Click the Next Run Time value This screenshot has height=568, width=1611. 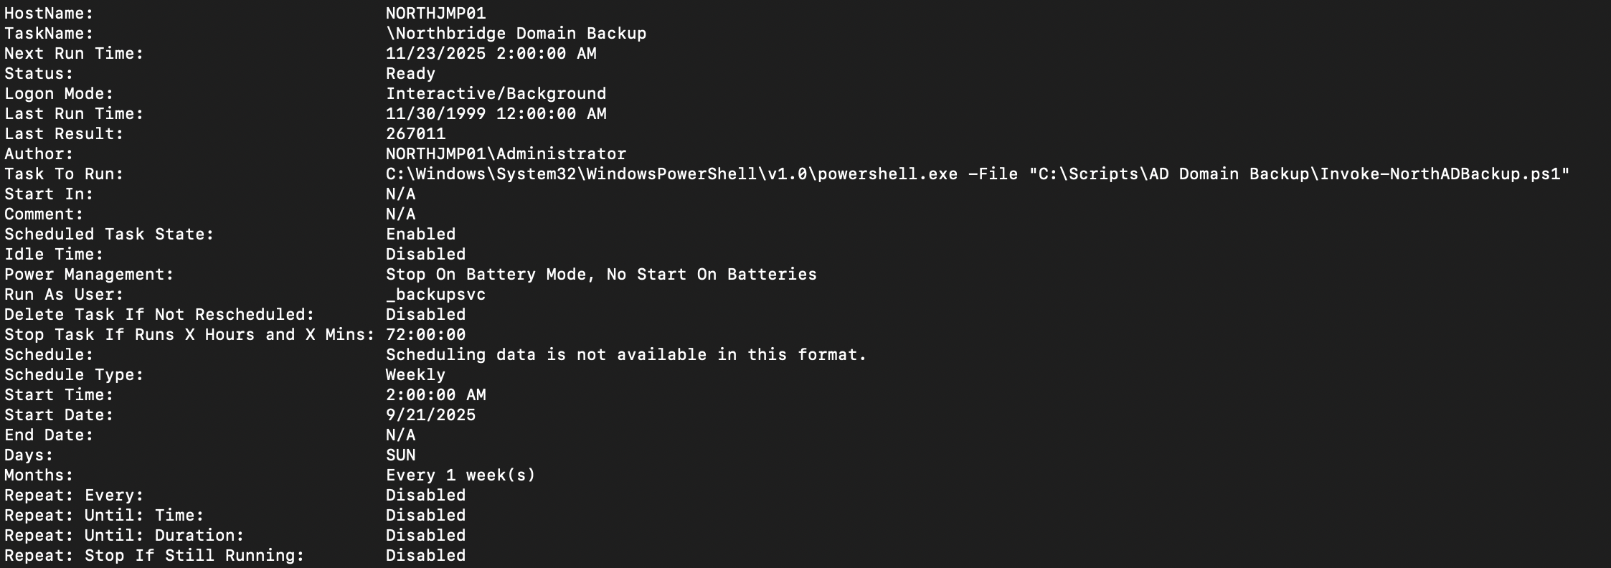491,54
